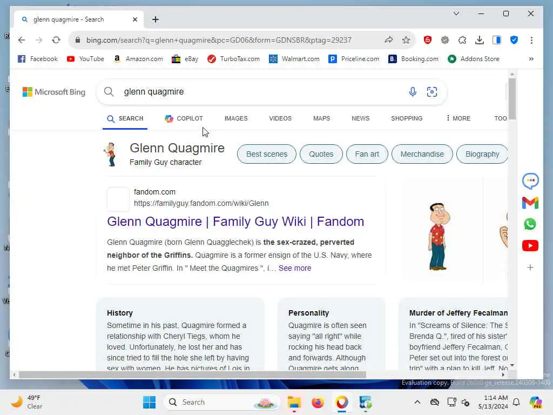Show hidden bookmarks with the double chevron
The width and height of the screenshot is (553, 415).
pyautogui.click(x=531, y=59)
